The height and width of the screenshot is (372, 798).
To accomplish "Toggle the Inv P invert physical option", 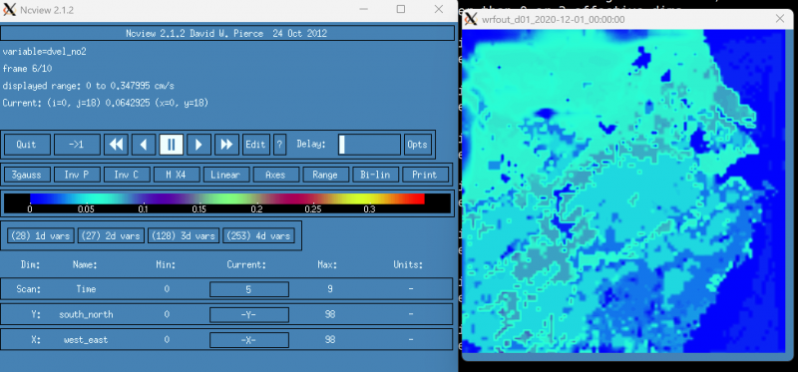I will (76, 175).
